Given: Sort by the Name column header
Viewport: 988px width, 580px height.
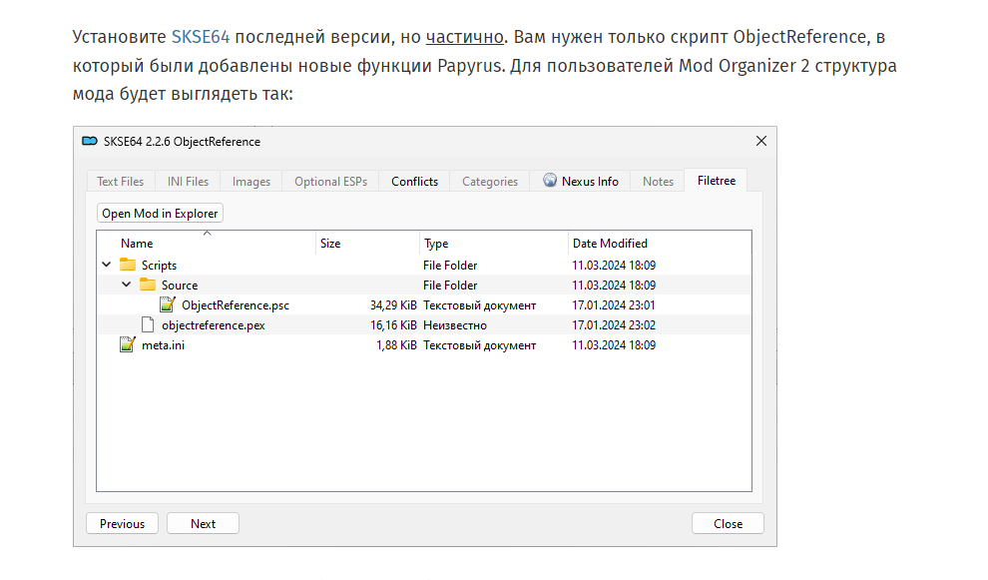Looking at the screenshot, I should point(208,244).
